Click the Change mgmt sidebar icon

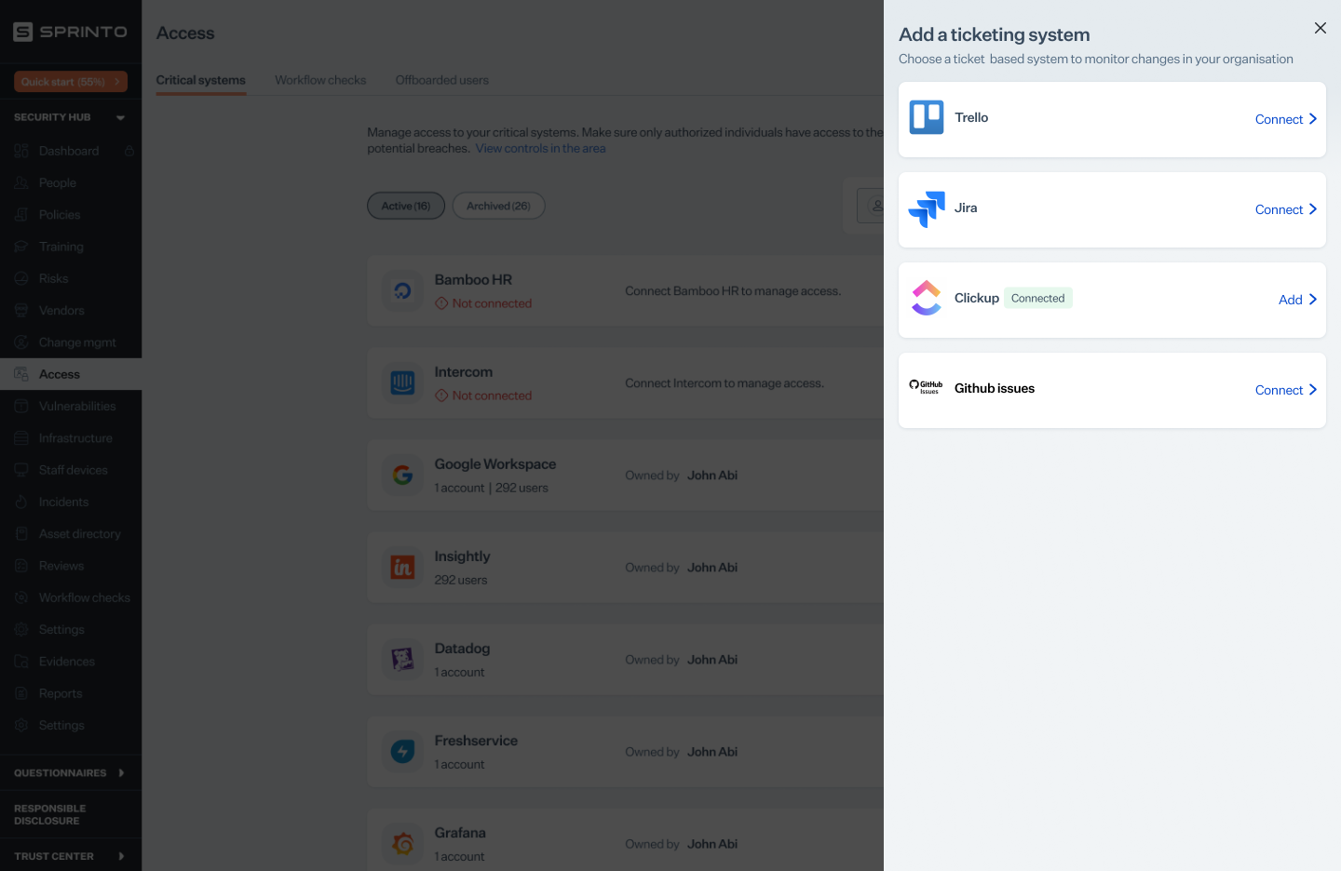21,342
